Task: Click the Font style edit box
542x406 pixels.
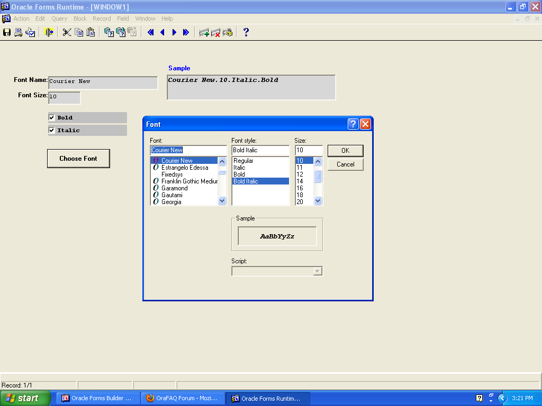Action: tap(260, 150)
